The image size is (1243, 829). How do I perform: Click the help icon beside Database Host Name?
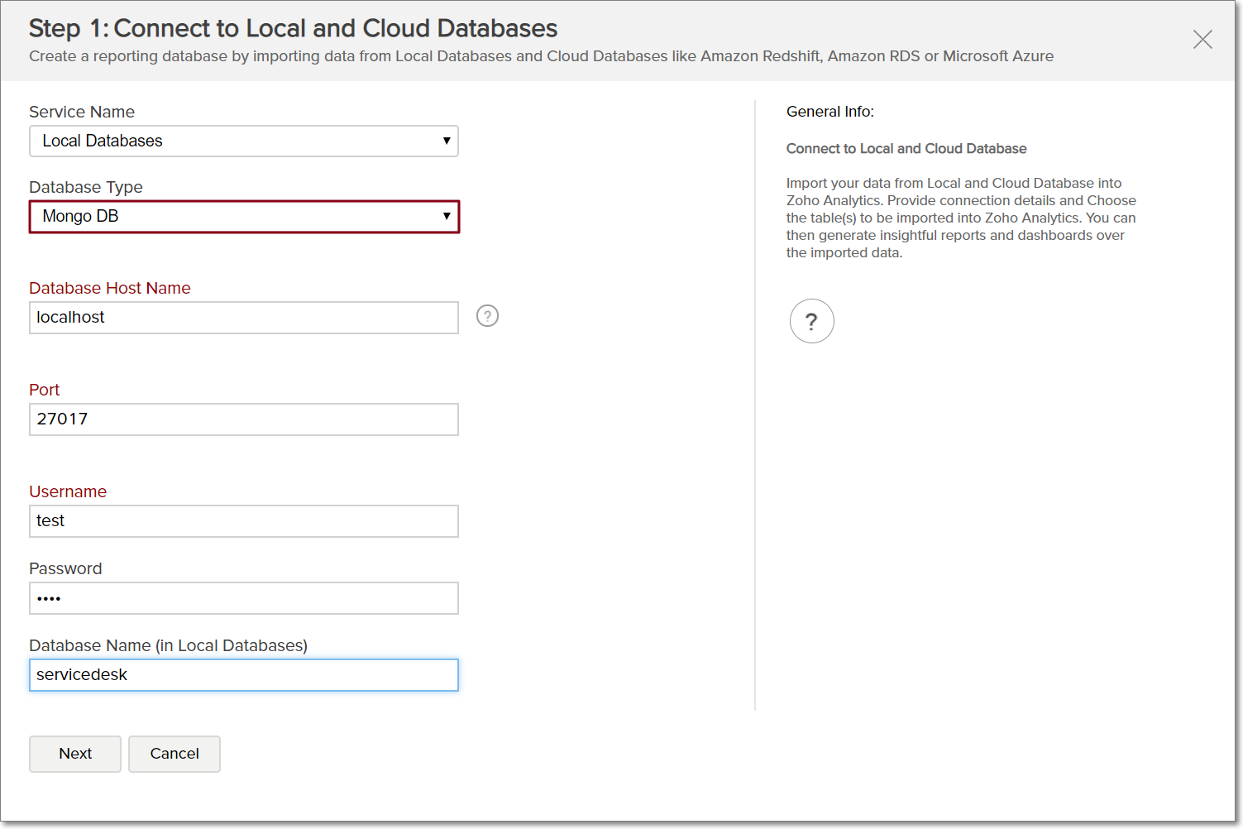(x=487, y=316)
